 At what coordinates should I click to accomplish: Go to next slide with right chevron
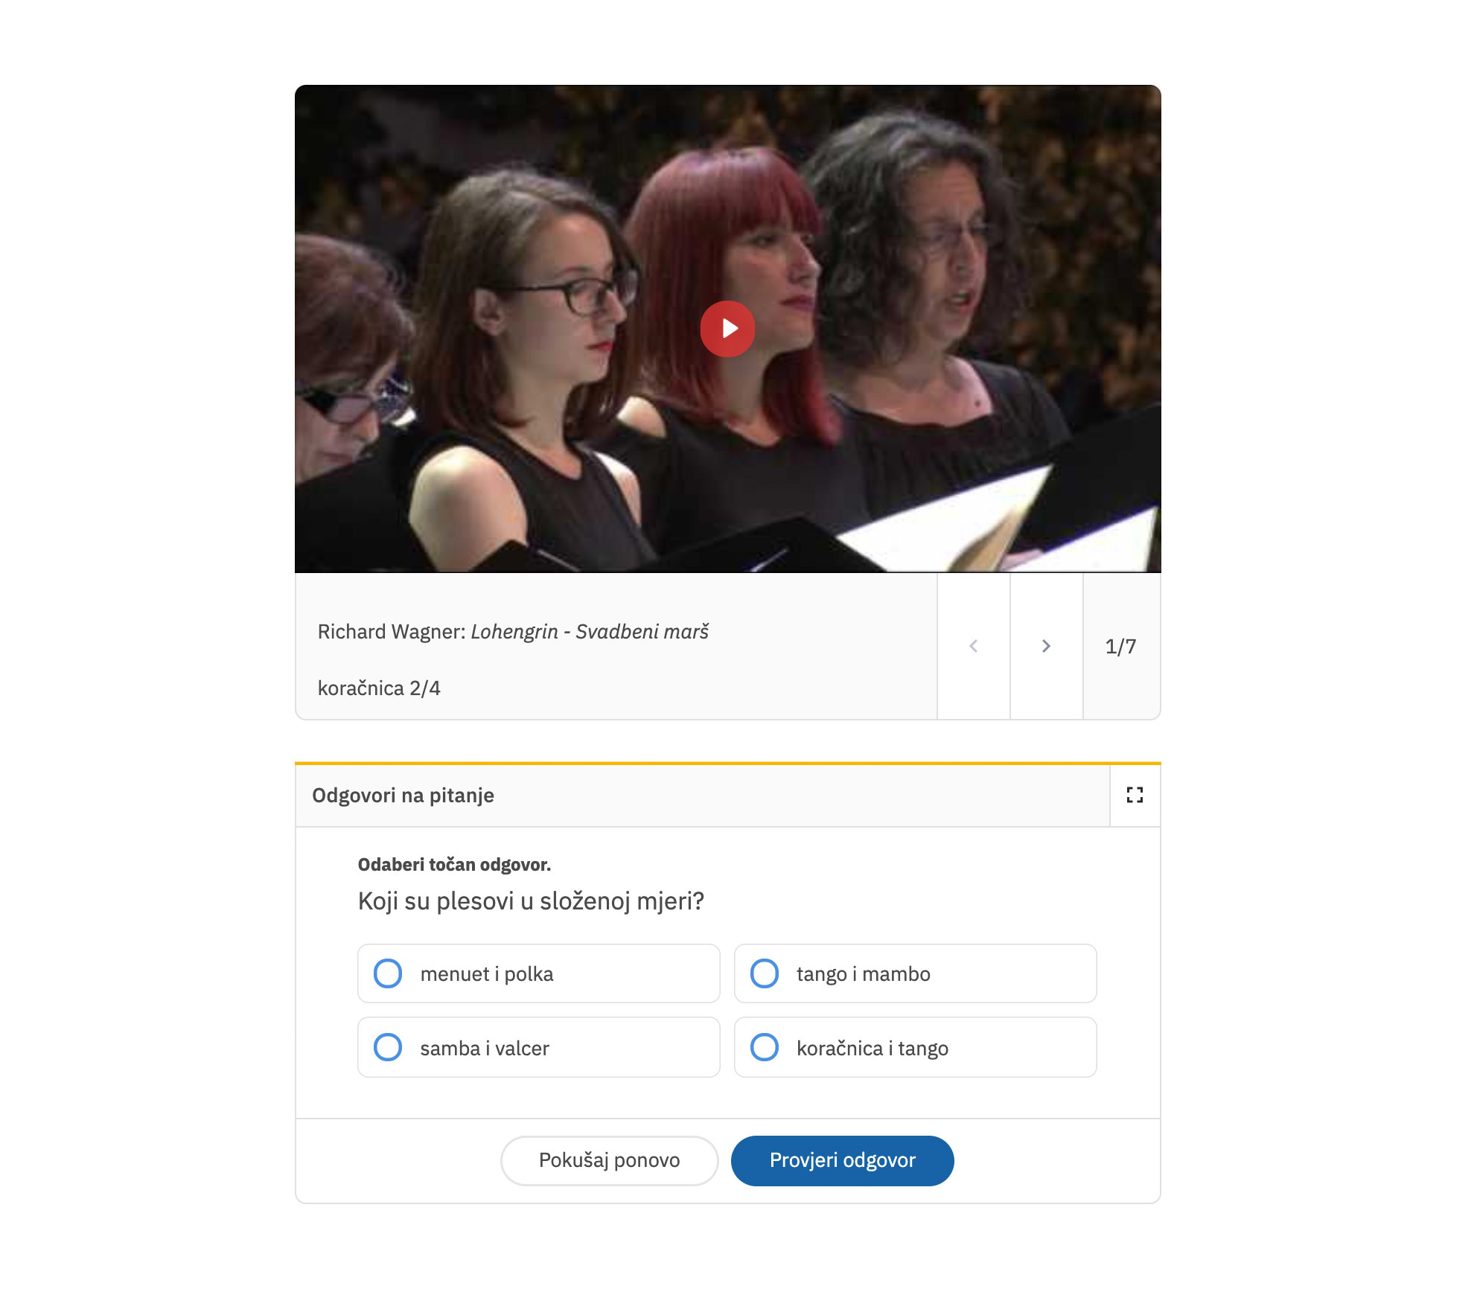(1046, 646)
